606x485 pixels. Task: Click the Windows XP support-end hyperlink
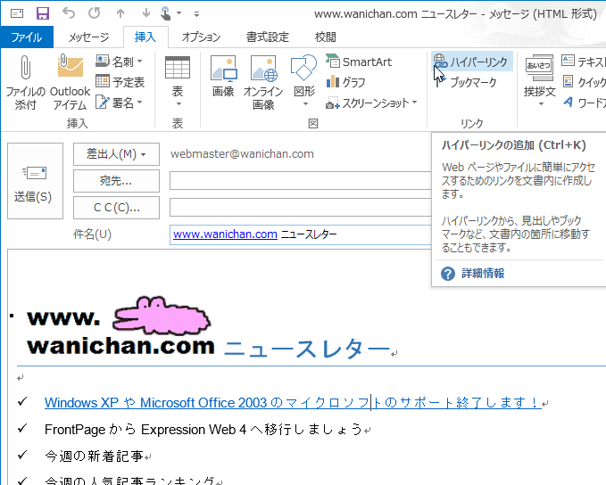[x=293, y=403]
